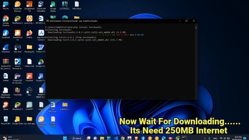Open the New Microsoft Word document
This screenshot has height=140, width=249.
(53, 107)
